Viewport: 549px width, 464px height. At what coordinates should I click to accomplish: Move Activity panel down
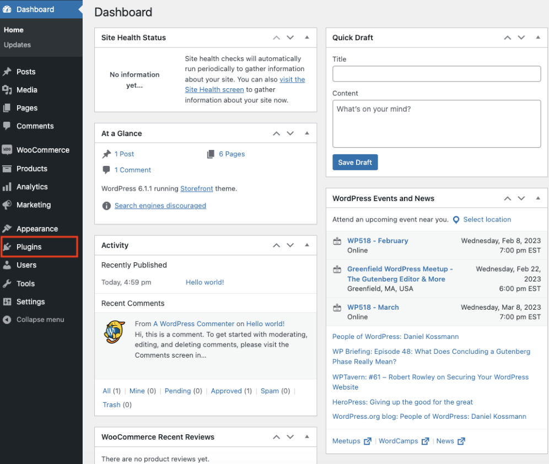click(x=290, y=245)
